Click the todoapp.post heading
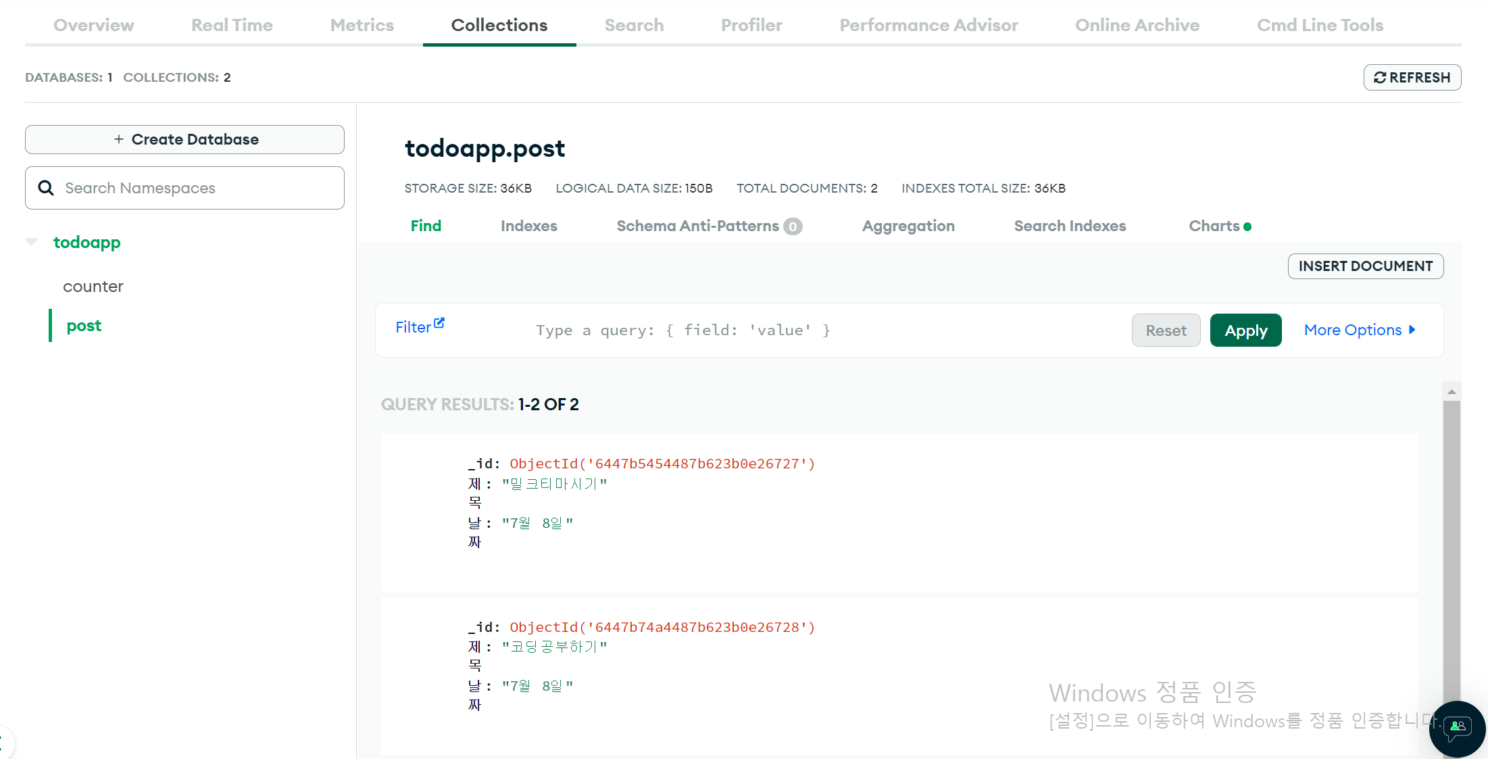 point(485,149)
